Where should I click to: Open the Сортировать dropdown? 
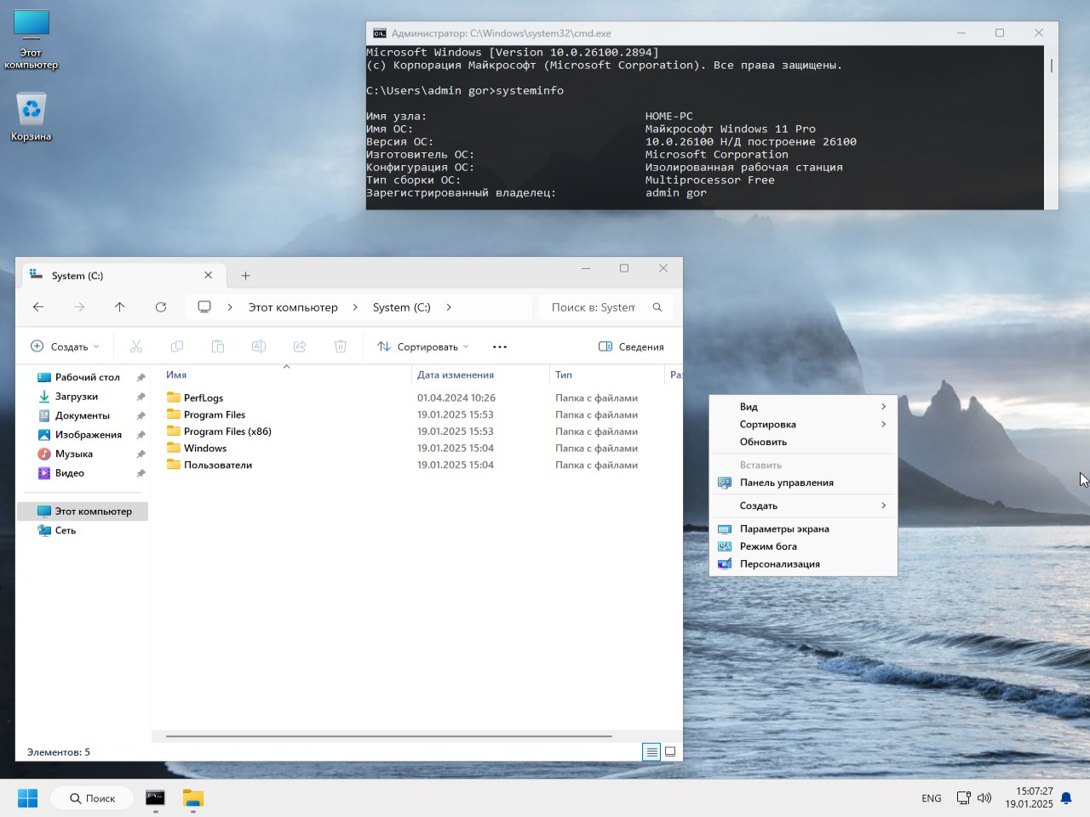click(x=423, y=346)
